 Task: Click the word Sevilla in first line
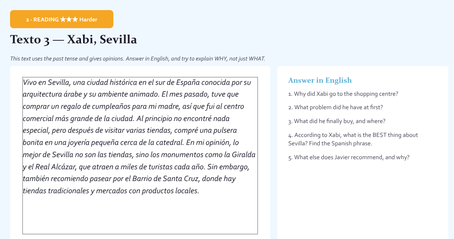pos(59,83)
